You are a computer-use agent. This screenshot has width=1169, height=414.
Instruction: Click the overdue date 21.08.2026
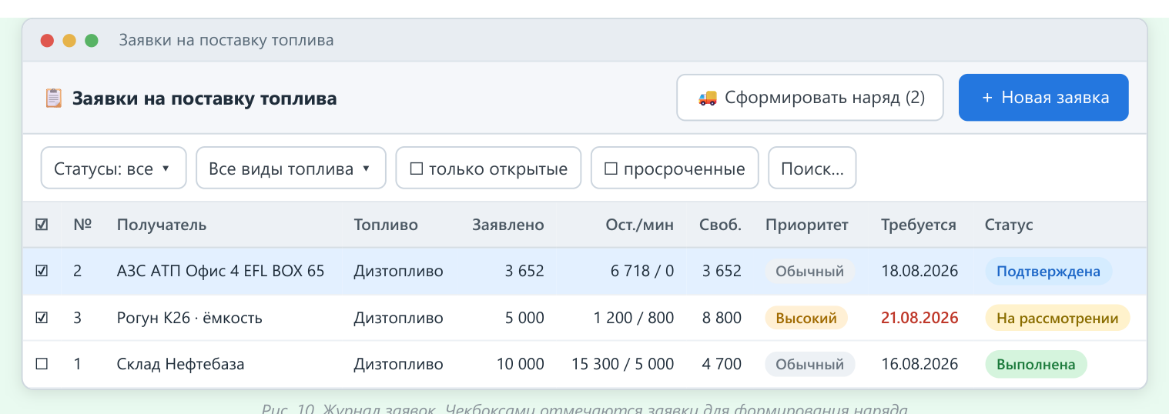pyautogui.click(x=920, y=318)
